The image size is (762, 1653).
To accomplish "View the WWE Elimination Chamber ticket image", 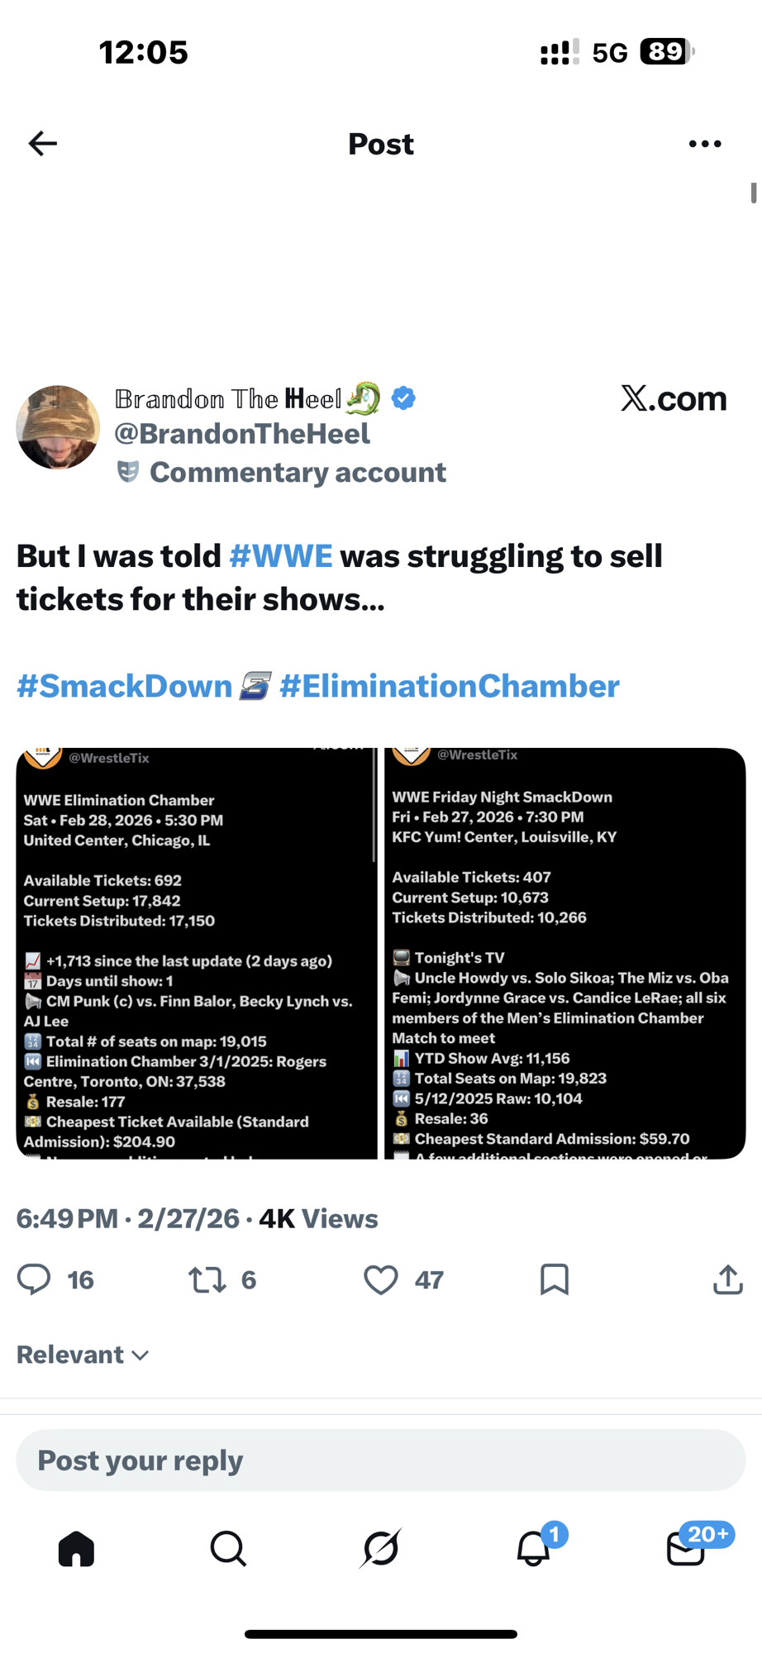I will pos(197,953).
